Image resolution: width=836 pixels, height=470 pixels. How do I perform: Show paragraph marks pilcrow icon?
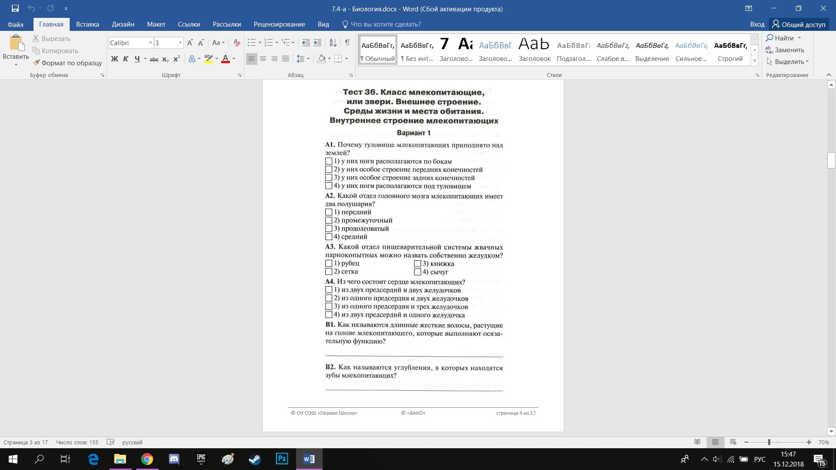point(347,43)
